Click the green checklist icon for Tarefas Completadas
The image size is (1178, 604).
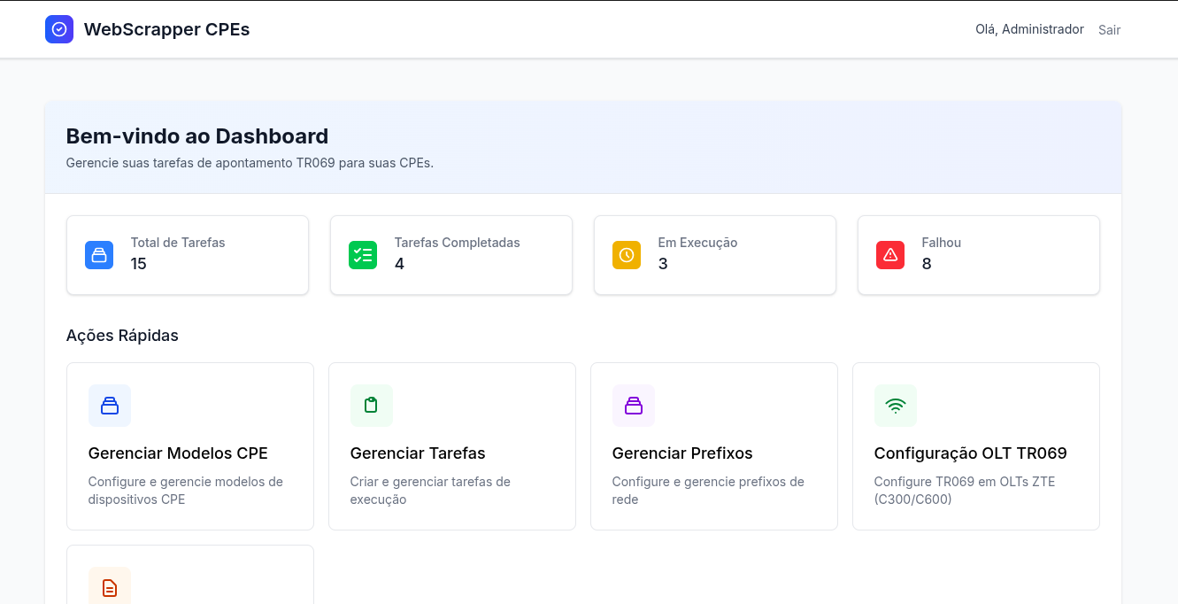click(362, 255)
